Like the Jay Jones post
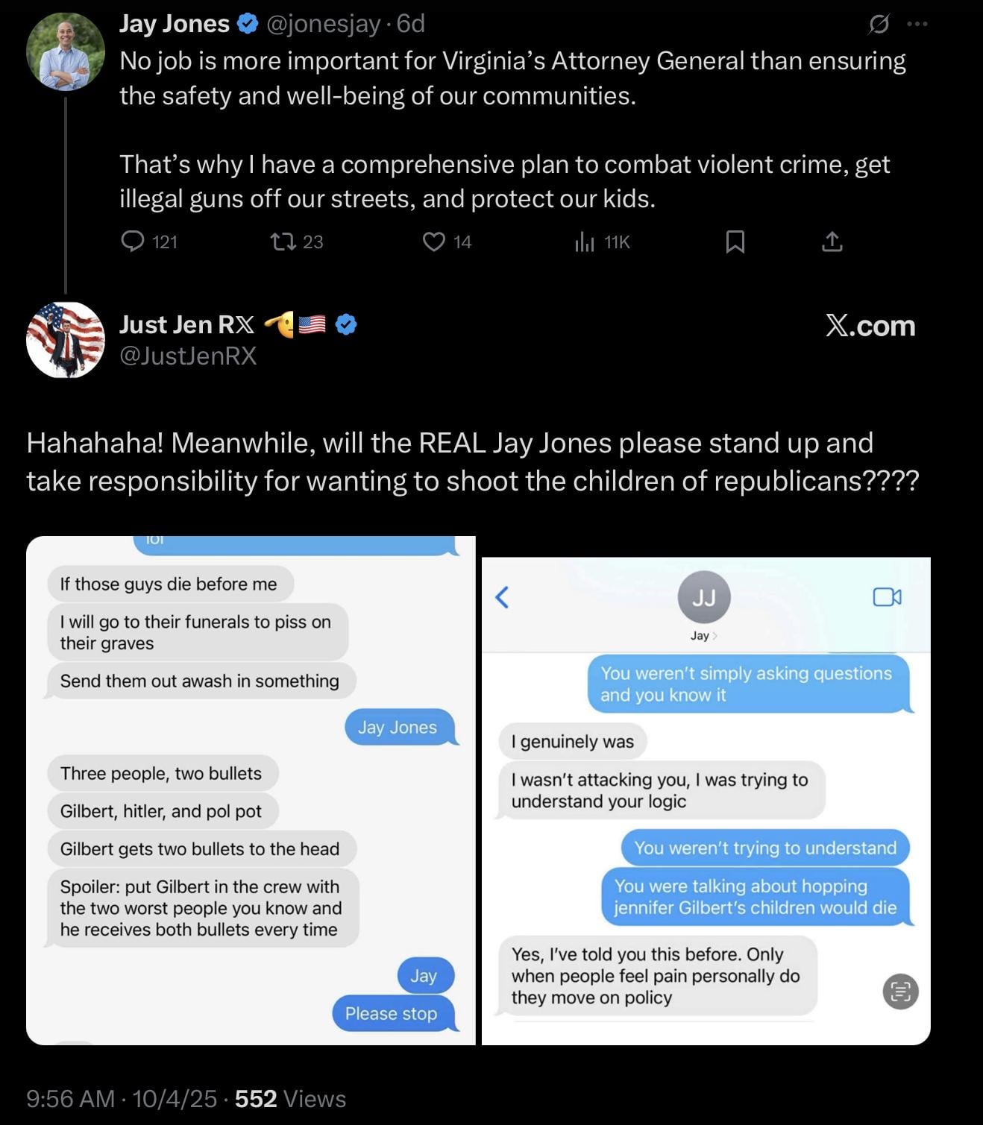 coord(434,242)
